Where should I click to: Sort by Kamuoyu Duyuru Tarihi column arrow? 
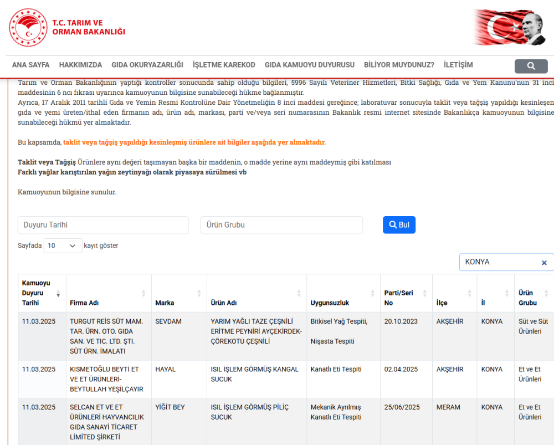(58, 293)
